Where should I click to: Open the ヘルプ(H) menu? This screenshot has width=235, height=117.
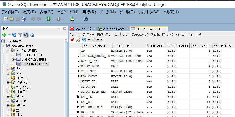click(171, 12)
